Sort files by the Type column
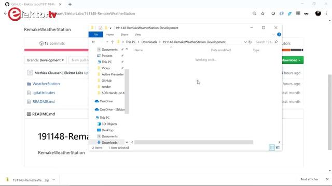332x186 pixels. coord(256,50)
